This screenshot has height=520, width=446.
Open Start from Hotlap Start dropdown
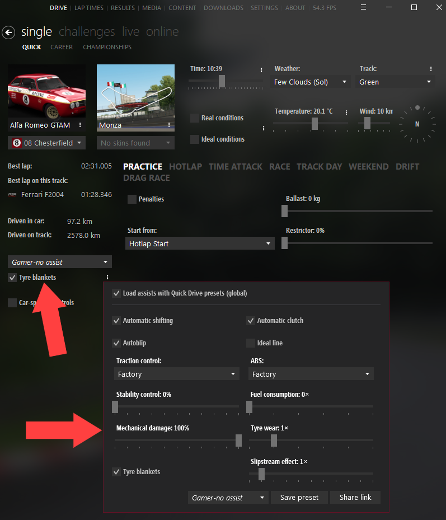coord(200,243)
